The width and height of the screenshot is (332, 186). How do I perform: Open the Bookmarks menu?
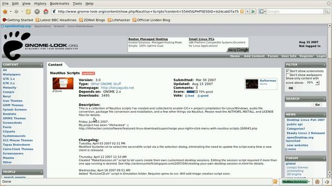point(59,4)
